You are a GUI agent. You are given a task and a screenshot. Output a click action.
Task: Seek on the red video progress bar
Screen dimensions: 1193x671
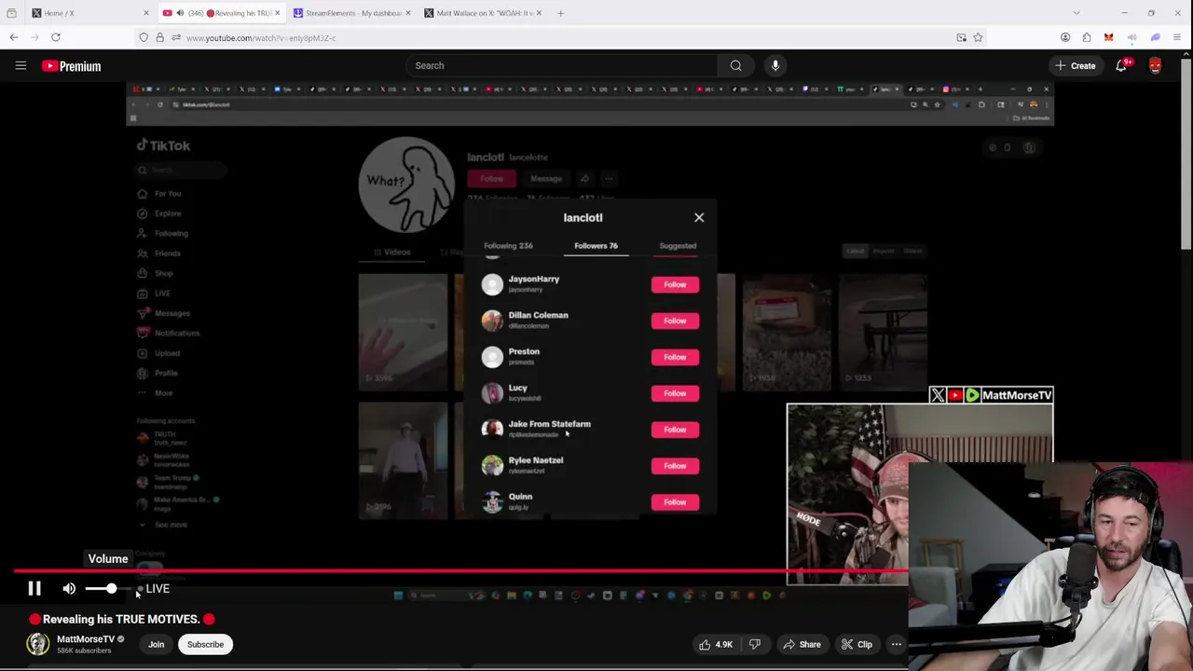(x=461, y=570)
